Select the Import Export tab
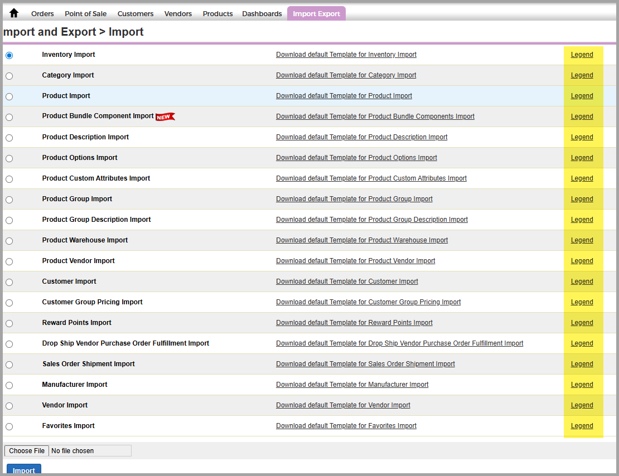This screenshot has height=476, width=619. coord(316,14)
